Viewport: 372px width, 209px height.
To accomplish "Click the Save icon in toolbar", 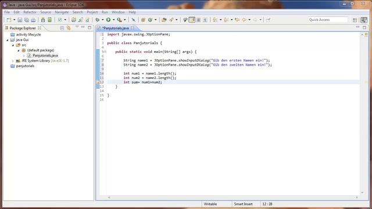I will click(x=20, y=20).
